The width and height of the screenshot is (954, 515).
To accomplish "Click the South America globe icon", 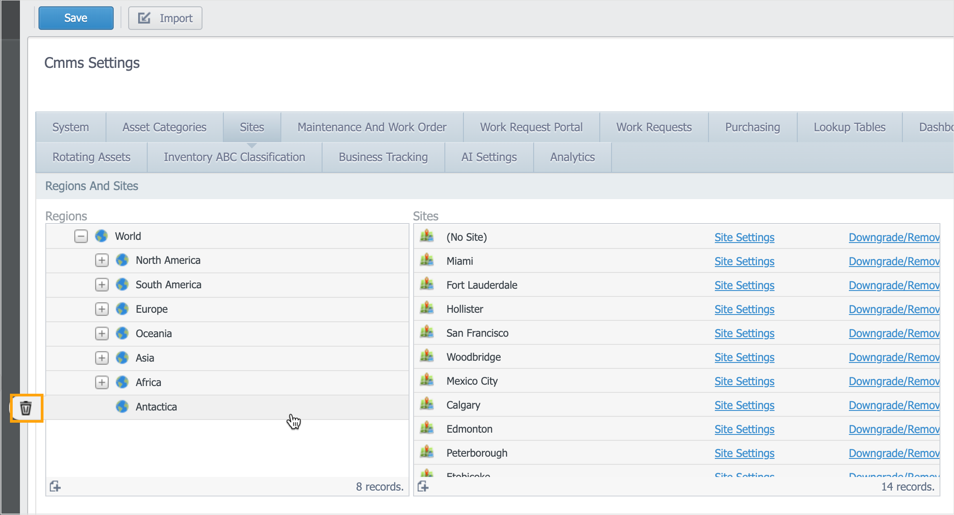I will (x=122, y=285).
